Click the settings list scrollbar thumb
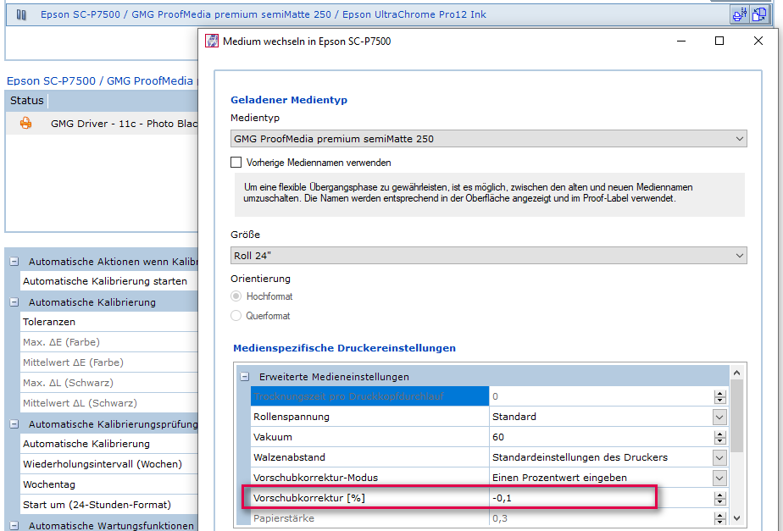 pyautogui.click(x=737, y=416)
